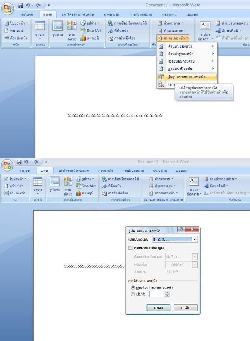
Task: Select the ต่อเนื่องจากส่วนก่อนหน้า radio option
Action: point(133,287)
